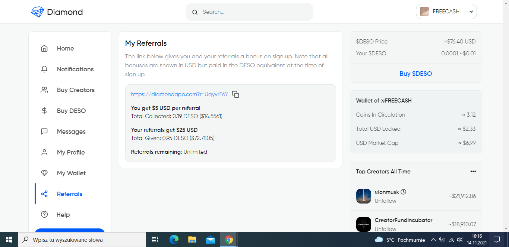Unfollow elonmusk
The image size is (509, 247).
(385, 201)
